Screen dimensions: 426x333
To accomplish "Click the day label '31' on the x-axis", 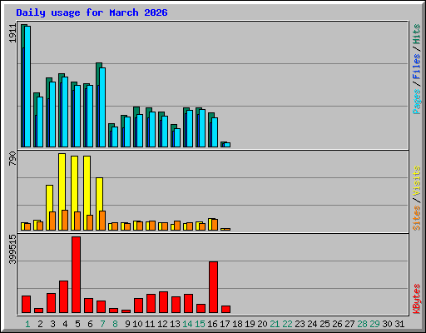I will (x=399, y=324).
